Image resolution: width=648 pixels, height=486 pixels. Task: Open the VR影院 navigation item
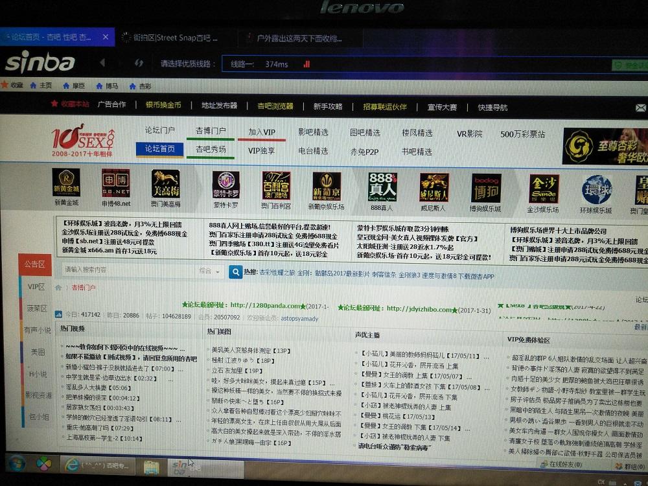pos(469,134)
